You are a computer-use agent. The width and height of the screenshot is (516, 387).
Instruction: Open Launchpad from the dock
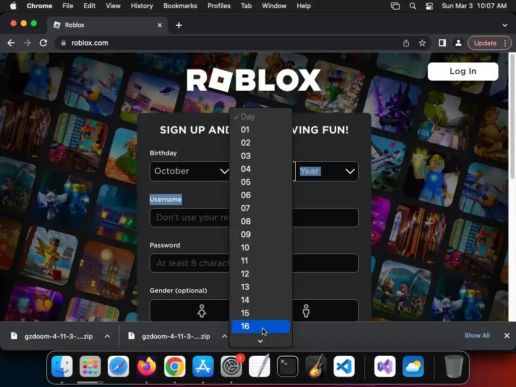[x=90, y=366]
